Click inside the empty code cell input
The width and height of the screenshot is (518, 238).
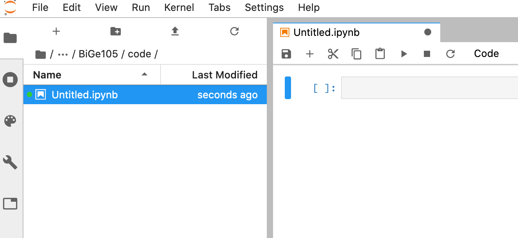pyautogui.click(x=429, y=88)
